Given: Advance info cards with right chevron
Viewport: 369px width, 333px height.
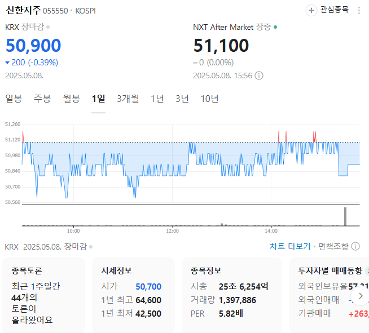Looking at the screenshot, I should pos(361,296).
